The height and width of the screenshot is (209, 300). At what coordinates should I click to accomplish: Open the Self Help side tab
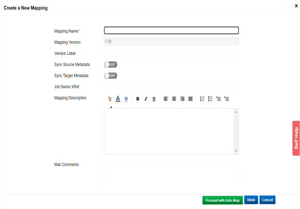click(x=296, y=138)
